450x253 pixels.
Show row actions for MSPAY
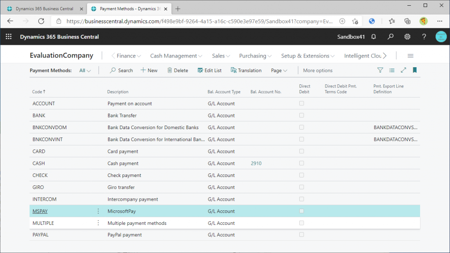coord(98,211)
